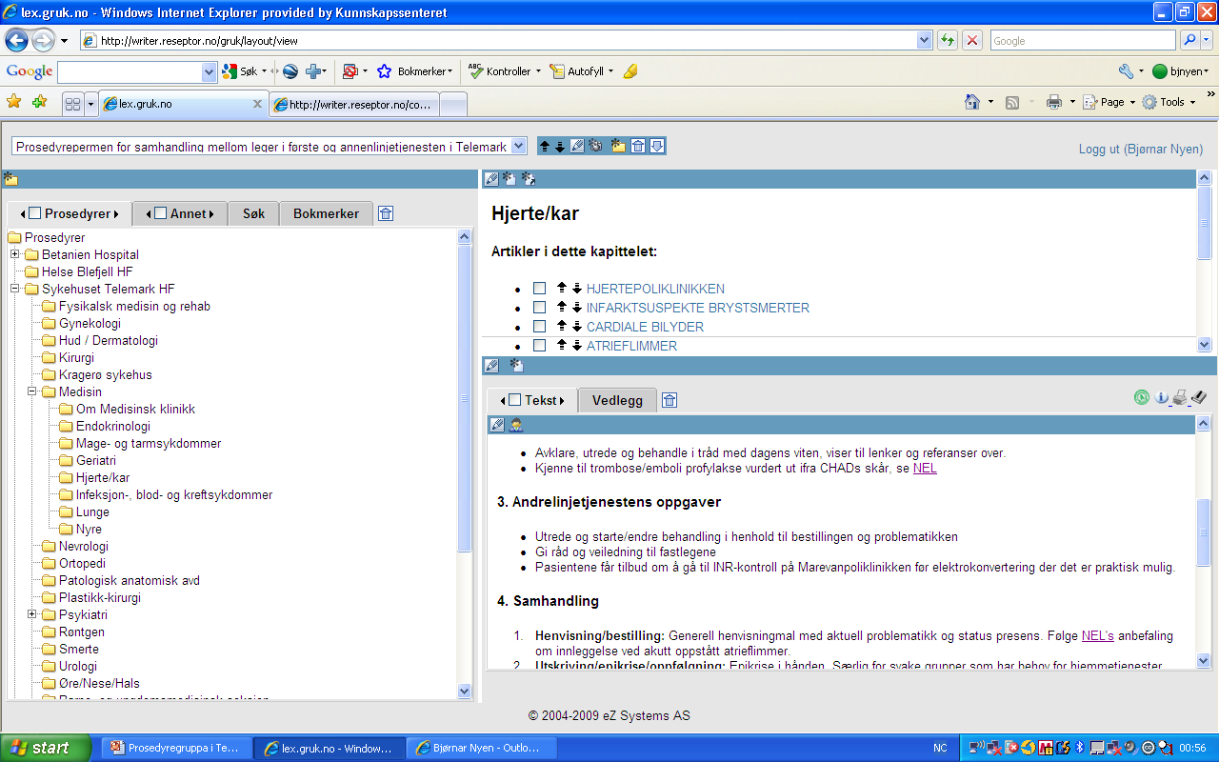Select the Annet tab
The width and height of the screenshot is (1219, 762).
(180, 213)
